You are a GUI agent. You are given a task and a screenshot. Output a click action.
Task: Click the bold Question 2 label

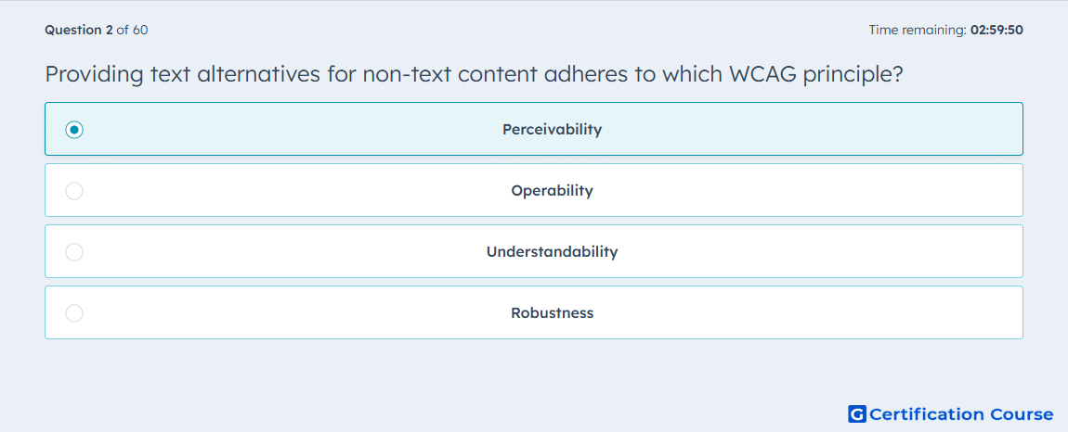pyautogui.click(x=79, y=30)
